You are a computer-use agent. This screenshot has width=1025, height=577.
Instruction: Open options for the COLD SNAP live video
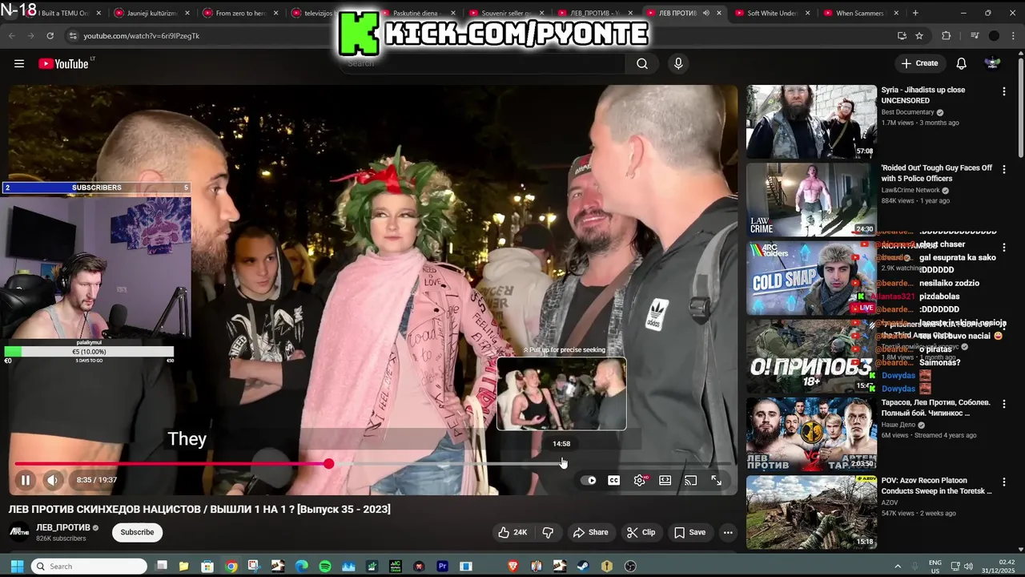coord(1003,248)
